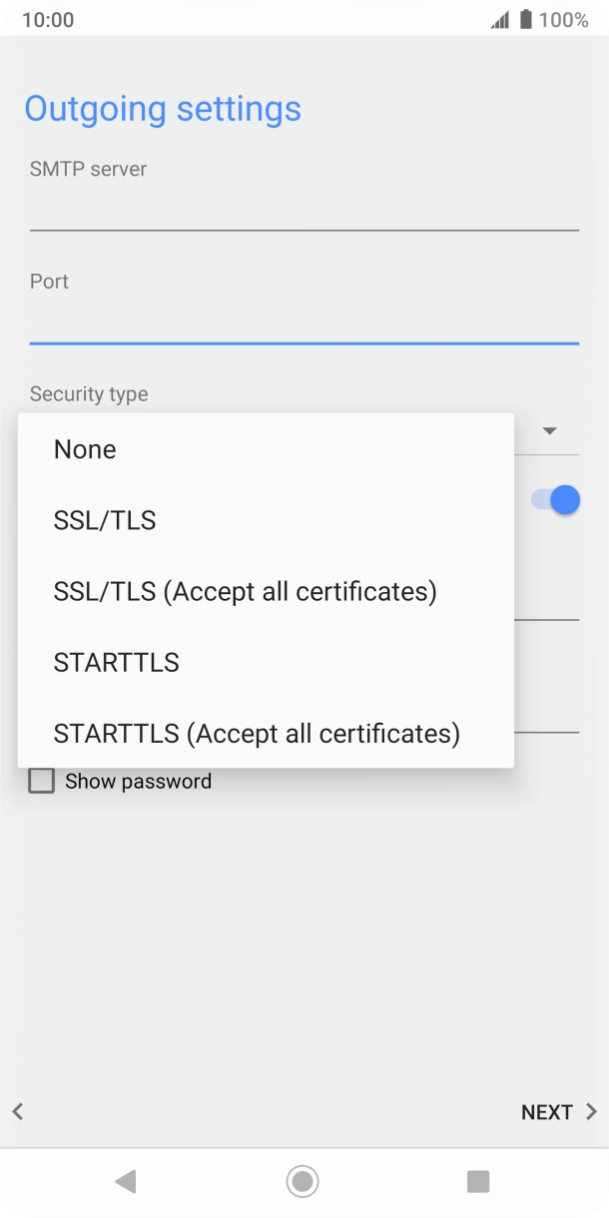Choose STARTTLS security option

coord(117,662)
